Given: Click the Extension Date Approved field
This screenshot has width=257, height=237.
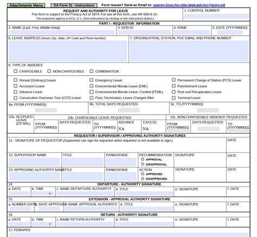Looking at the screenshot, I should click(x=49, y=209).
